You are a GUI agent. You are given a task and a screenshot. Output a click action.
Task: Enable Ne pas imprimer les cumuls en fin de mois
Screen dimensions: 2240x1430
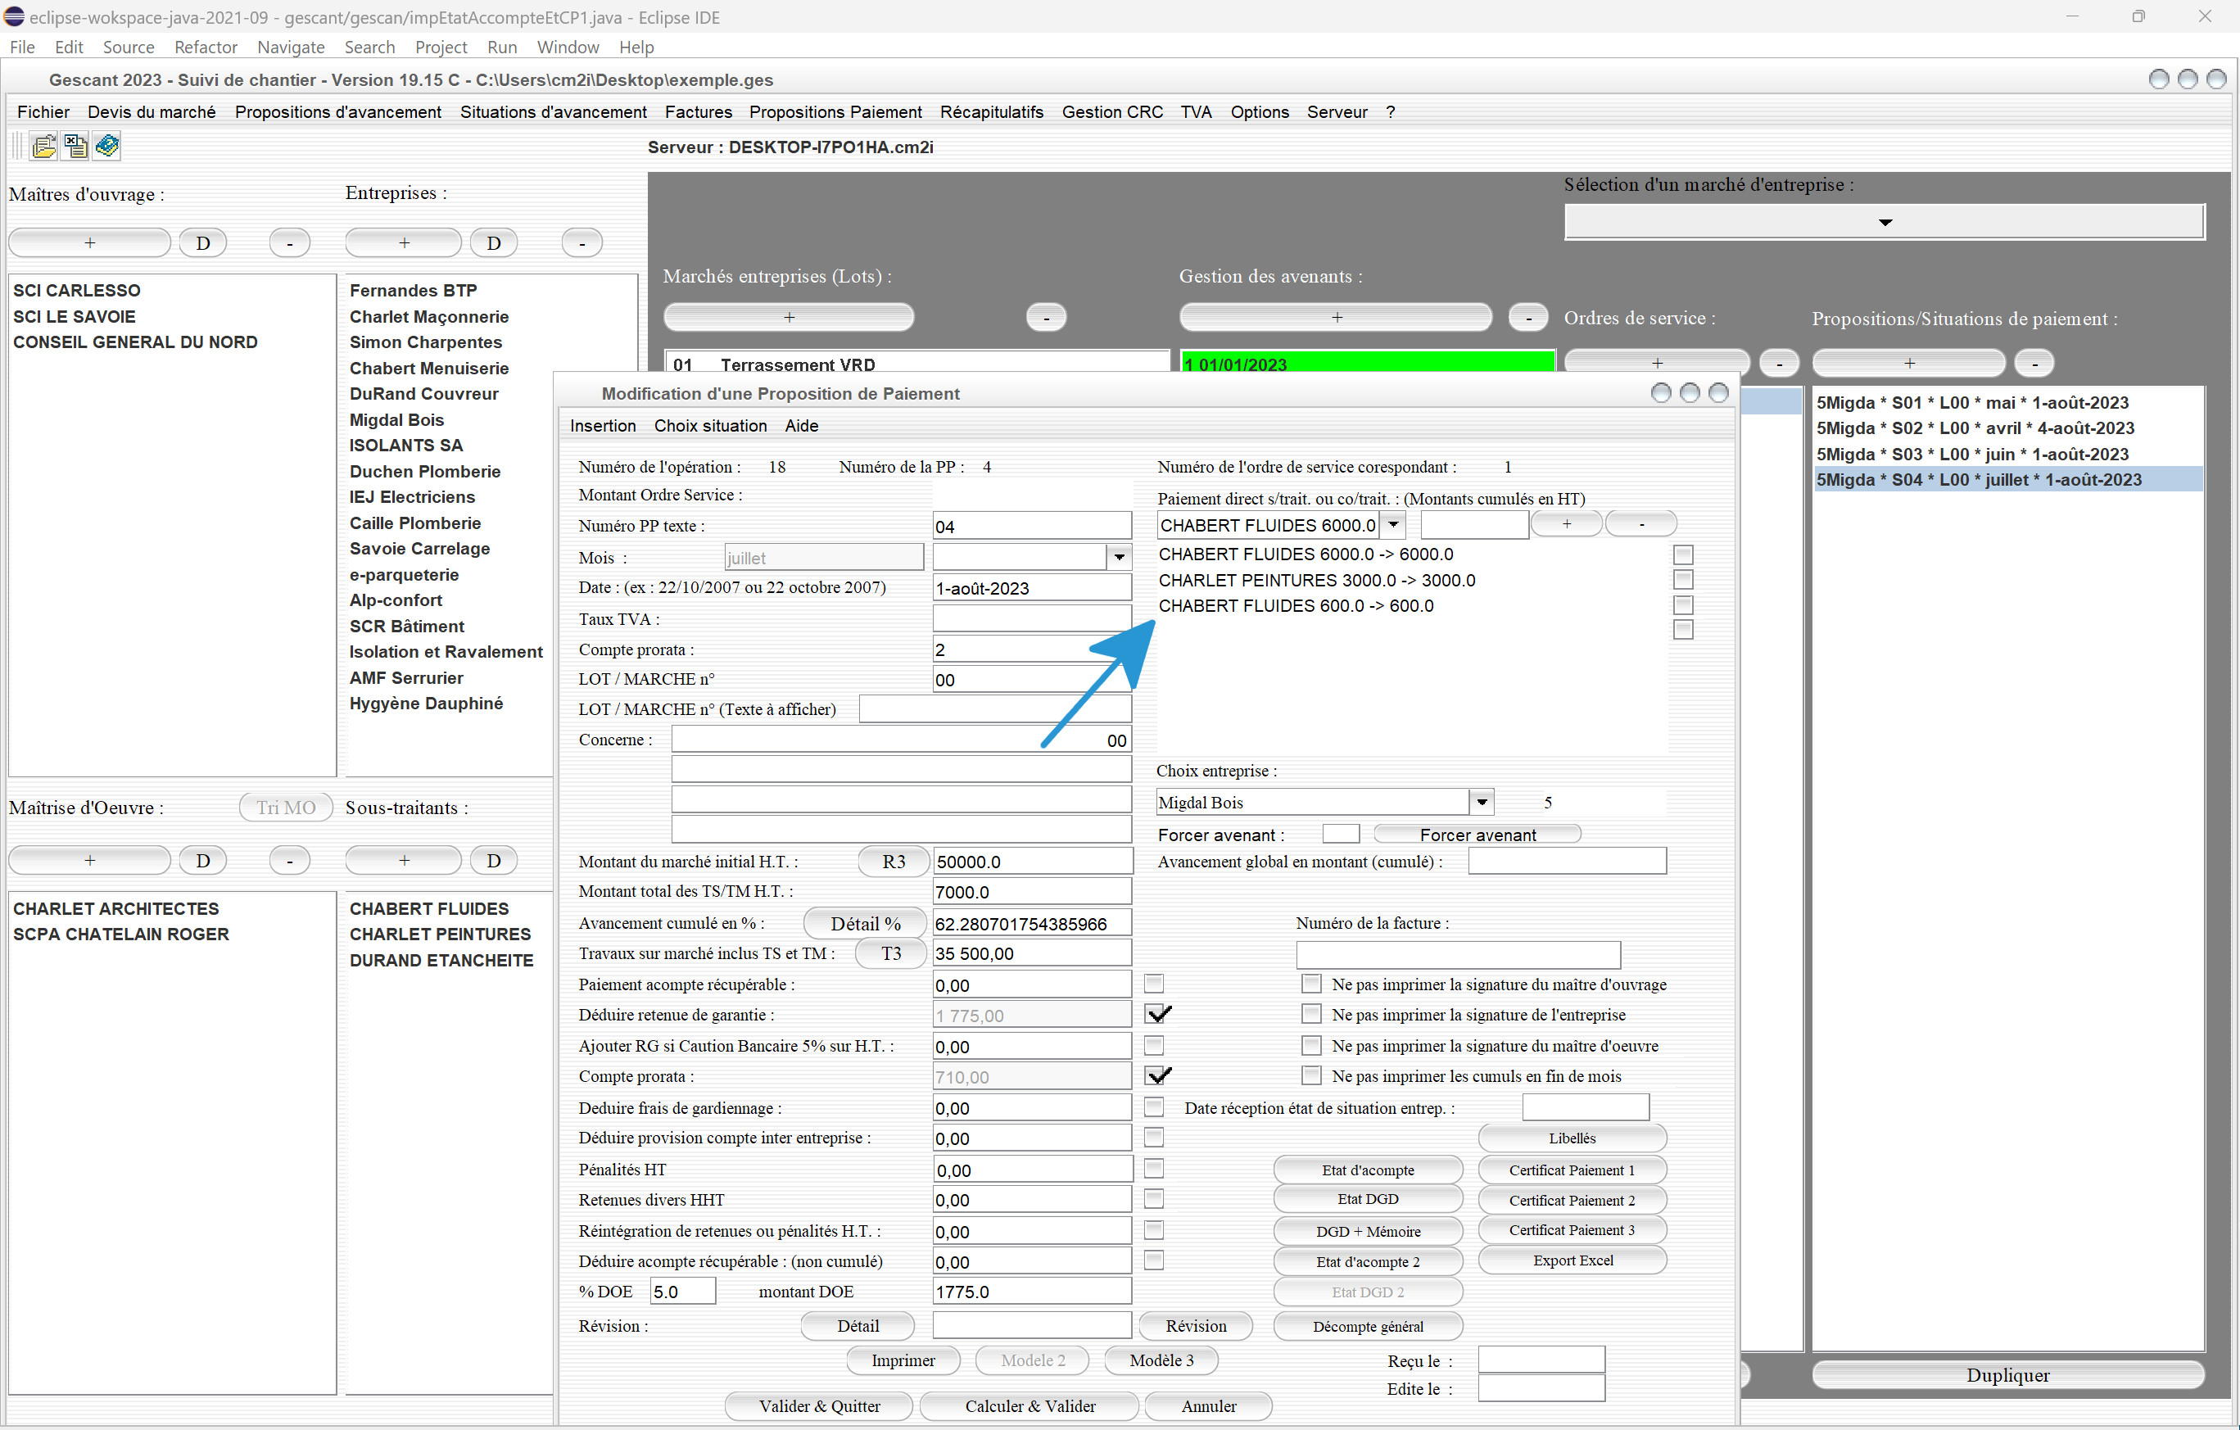[1311, 1075]
